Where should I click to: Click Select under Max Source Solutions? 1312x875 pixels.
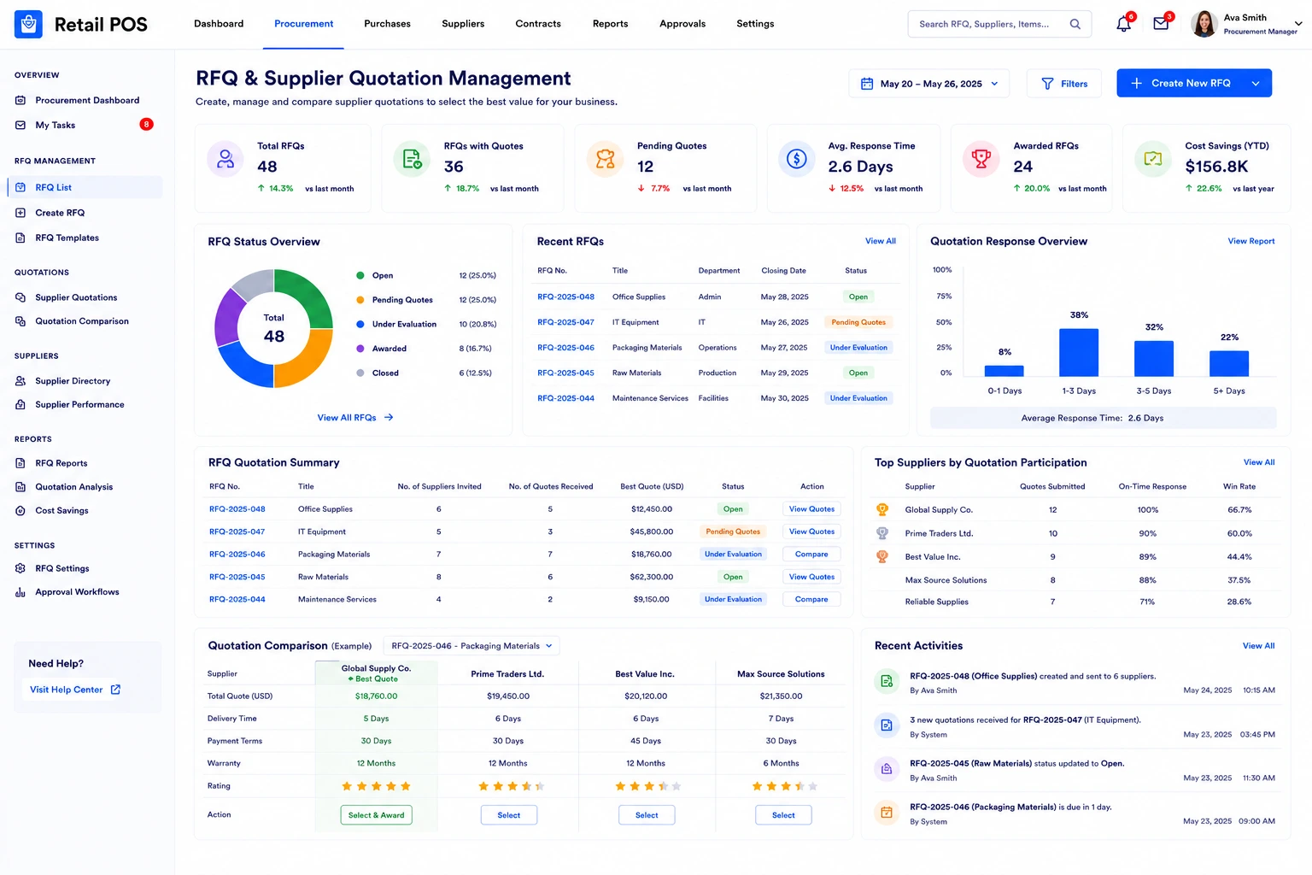coord(783,815)
